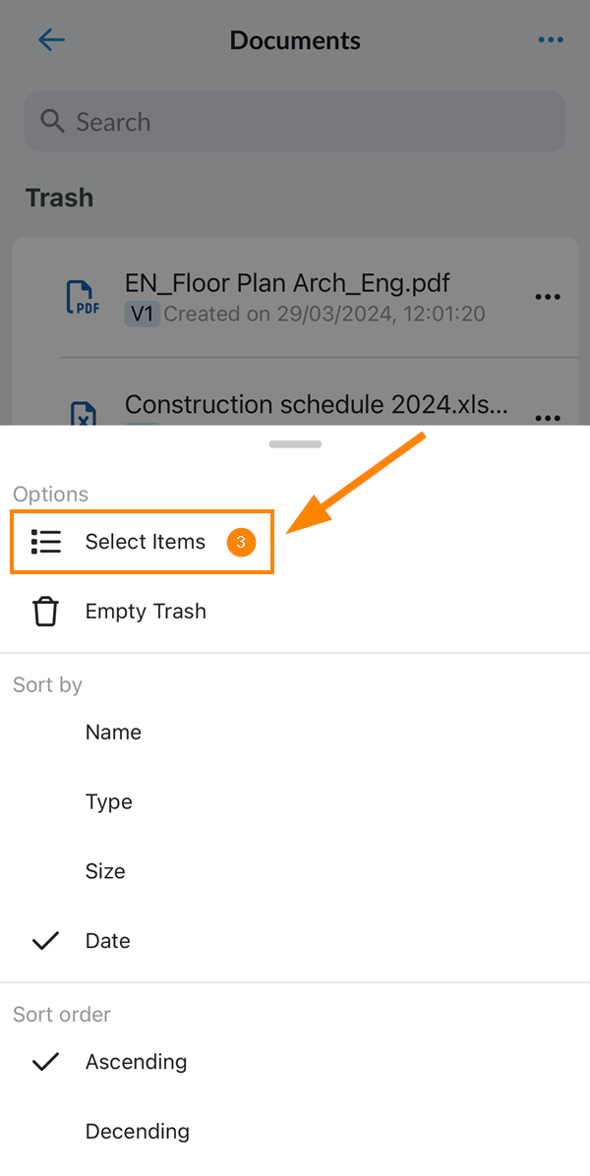The width and height of the screenshot is (590, 1176).
Task: Click the Excel file icon of Construction schedule
Action: click(x=84, y=413)
